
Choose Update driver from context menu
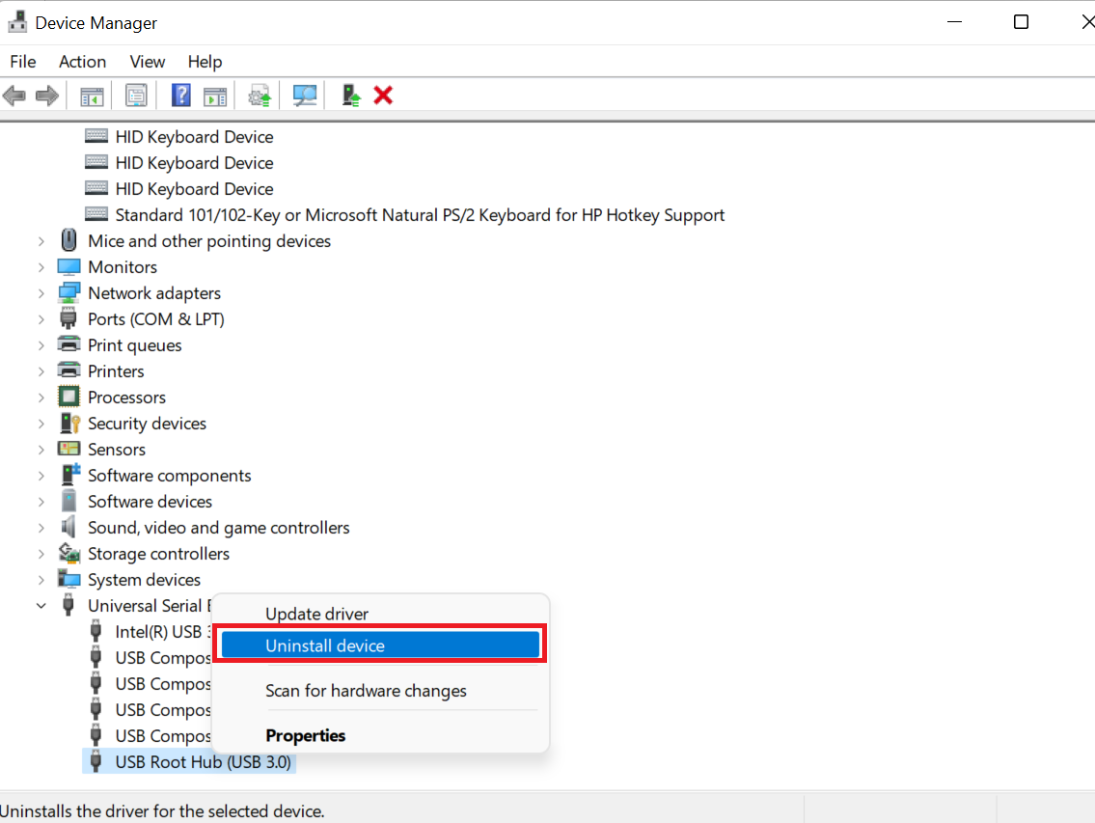[x=380, y=614]
